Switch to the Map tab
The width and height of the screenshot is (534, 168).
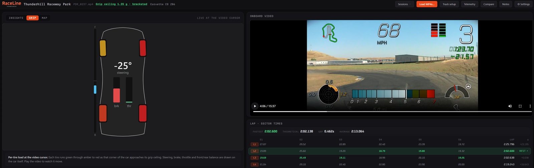[x=44, y=18]
